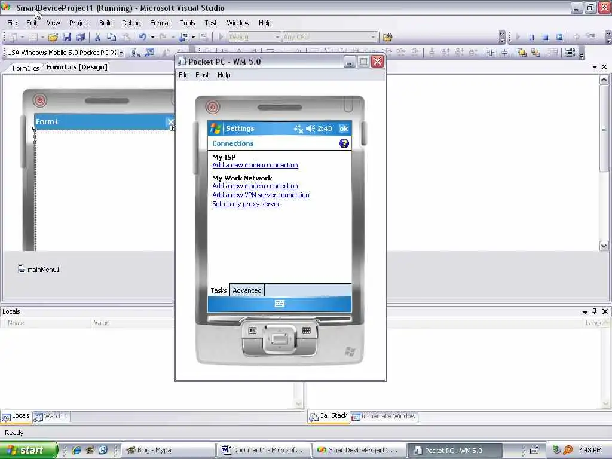Click Add a new VPN server connection
The width and height of the screenshot is (612, 459).
pos(261,195)
